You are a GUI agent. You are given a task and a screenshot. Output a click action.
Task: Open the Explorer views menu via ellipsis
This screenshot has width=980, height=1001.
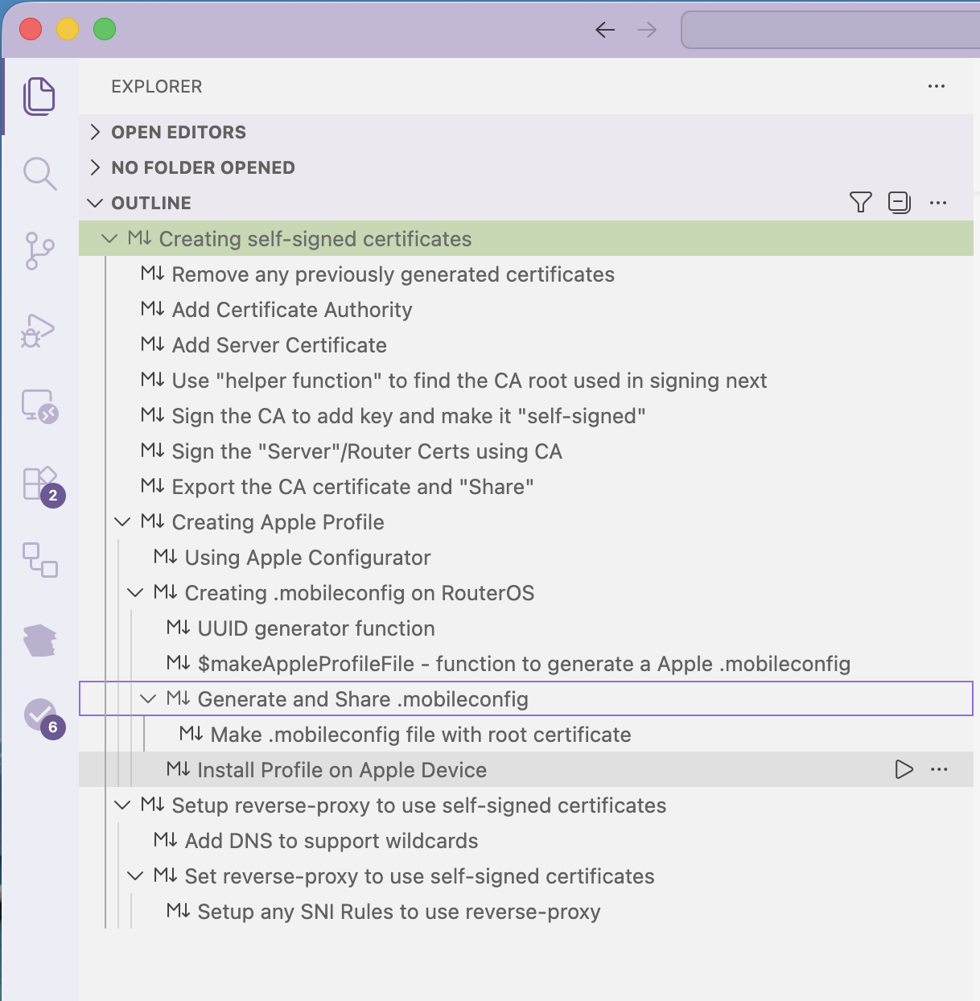(x=936, y=86)
